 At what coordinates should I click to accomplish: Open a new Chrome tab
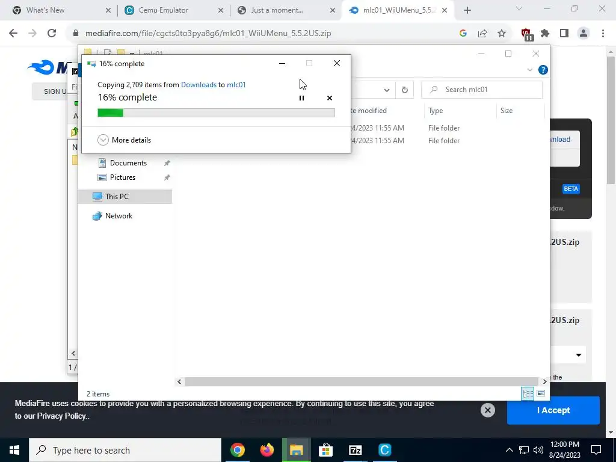[x=467, y=10]
